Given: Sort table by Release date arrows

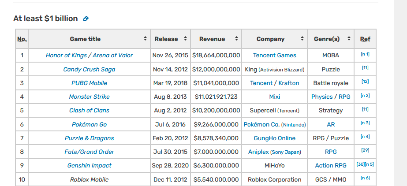Looking at the screenshot, I should 185,39.
